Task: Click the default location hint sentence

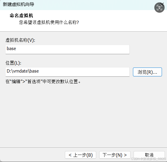Action: coord(43,82)
